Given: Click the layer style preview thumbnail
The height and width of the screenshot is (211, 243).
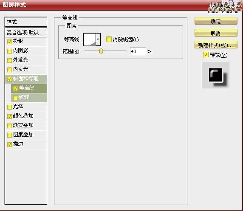Looking at the screenshot, I should [215, 75].
